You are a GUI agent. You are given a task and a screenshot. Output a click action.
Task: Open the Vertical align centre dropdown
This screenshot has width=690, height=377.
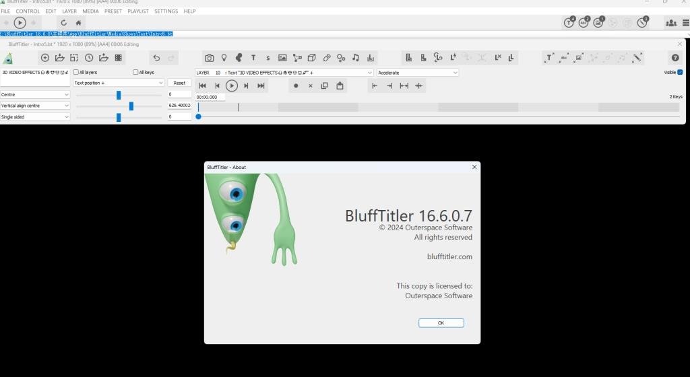35,106
